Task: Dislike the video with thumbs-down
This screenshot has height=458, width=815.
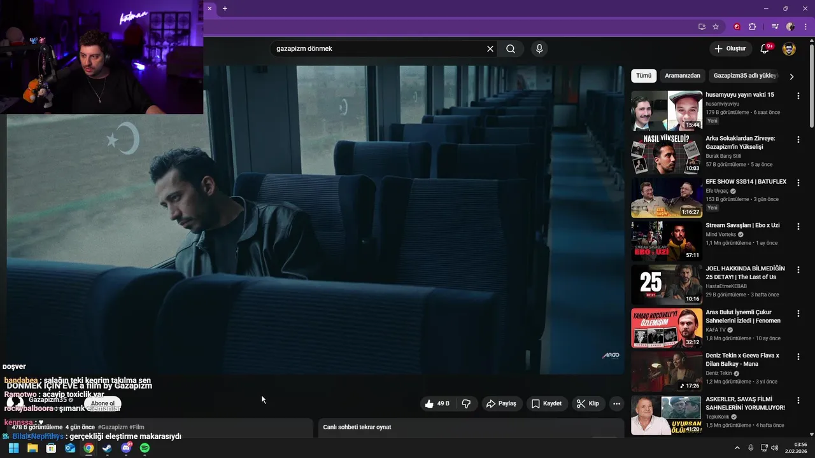Action: tap(466, 403)
